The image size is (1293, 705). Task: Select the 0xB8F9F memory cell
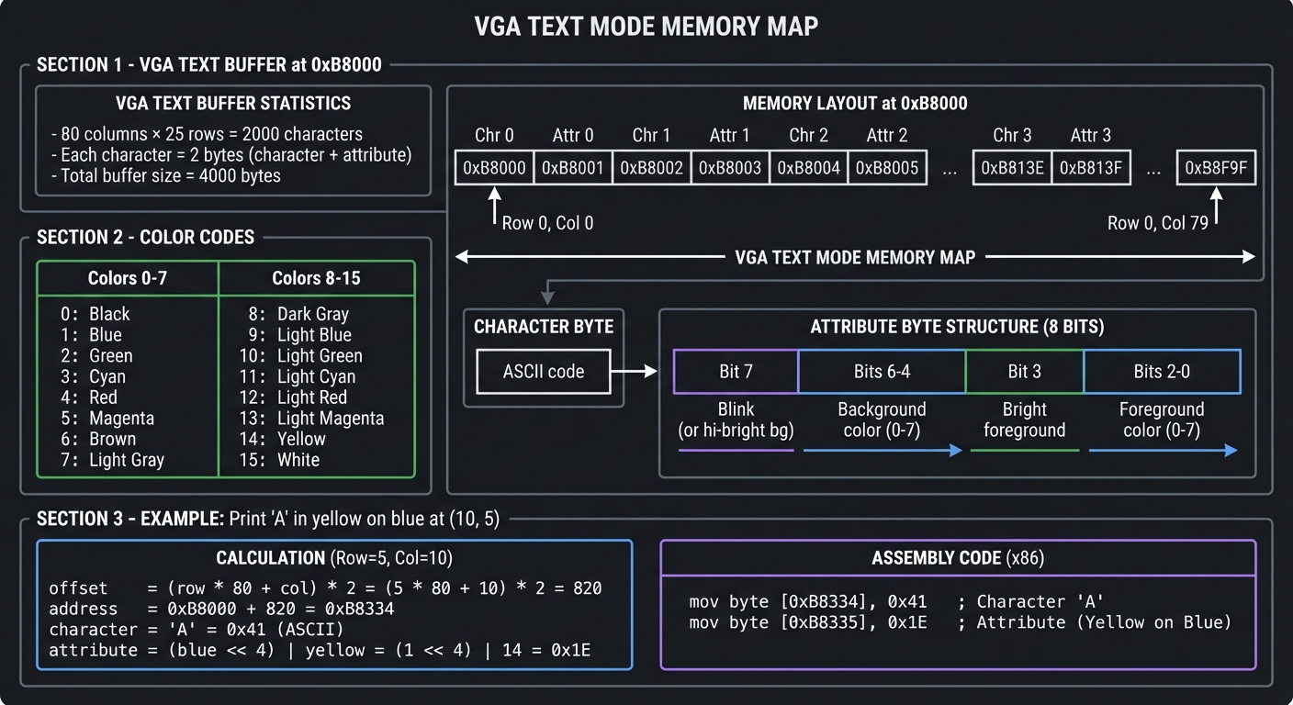coord(1215,167)
